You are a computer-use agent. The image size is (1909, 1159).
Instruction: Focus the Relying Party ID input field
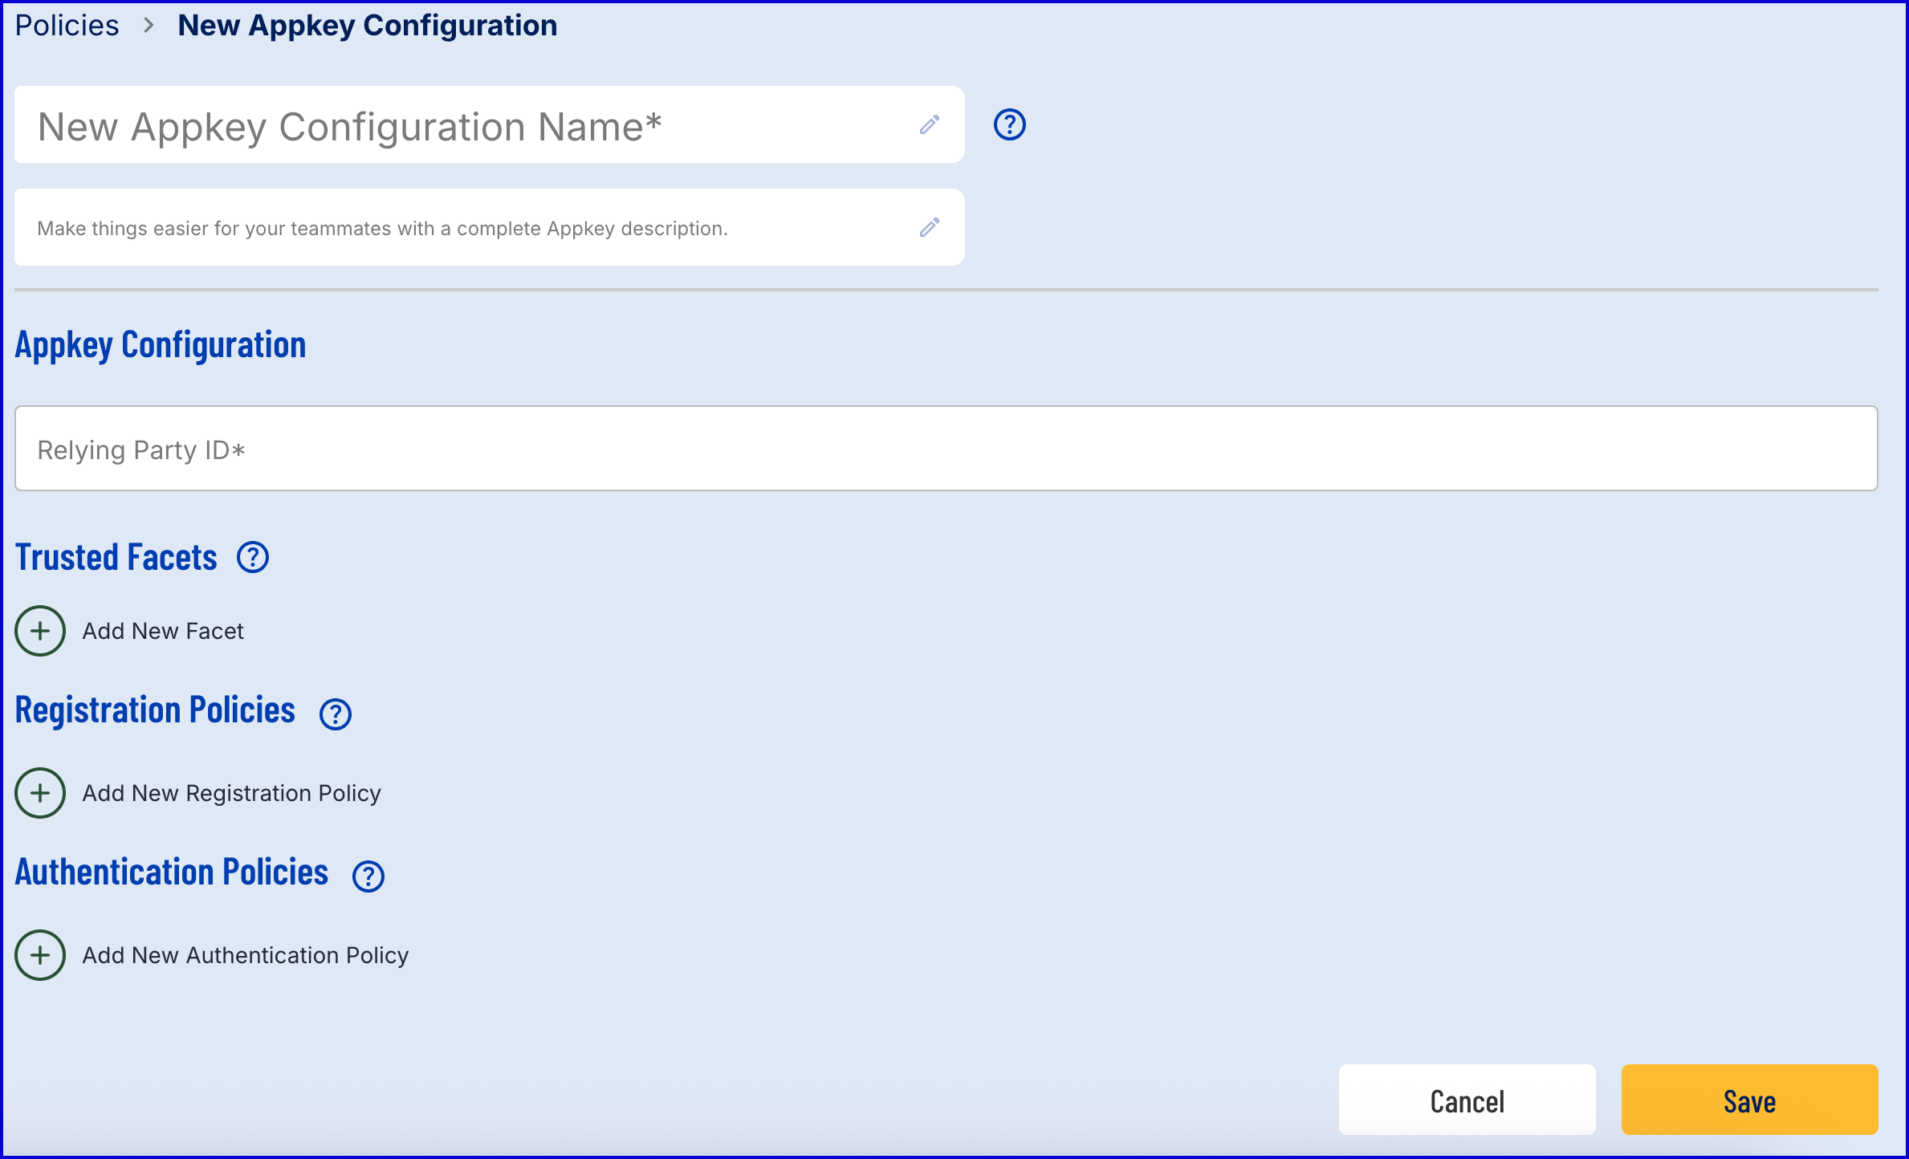point(946,449)
